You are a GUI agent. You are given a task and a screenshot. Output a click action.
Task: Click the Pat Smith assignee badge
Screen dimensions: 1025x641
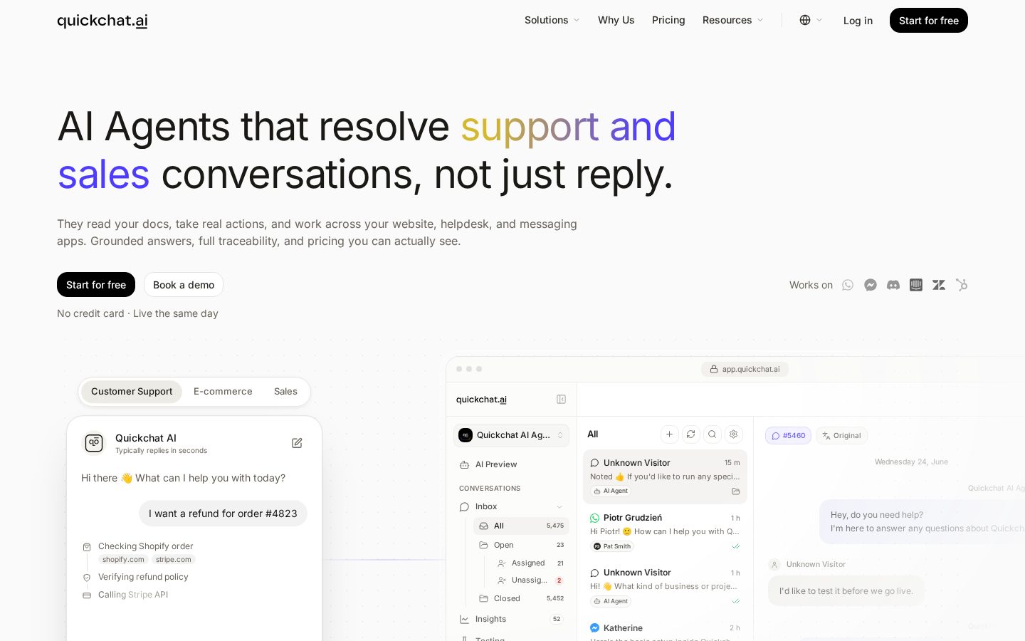click(x=612, y=546)
